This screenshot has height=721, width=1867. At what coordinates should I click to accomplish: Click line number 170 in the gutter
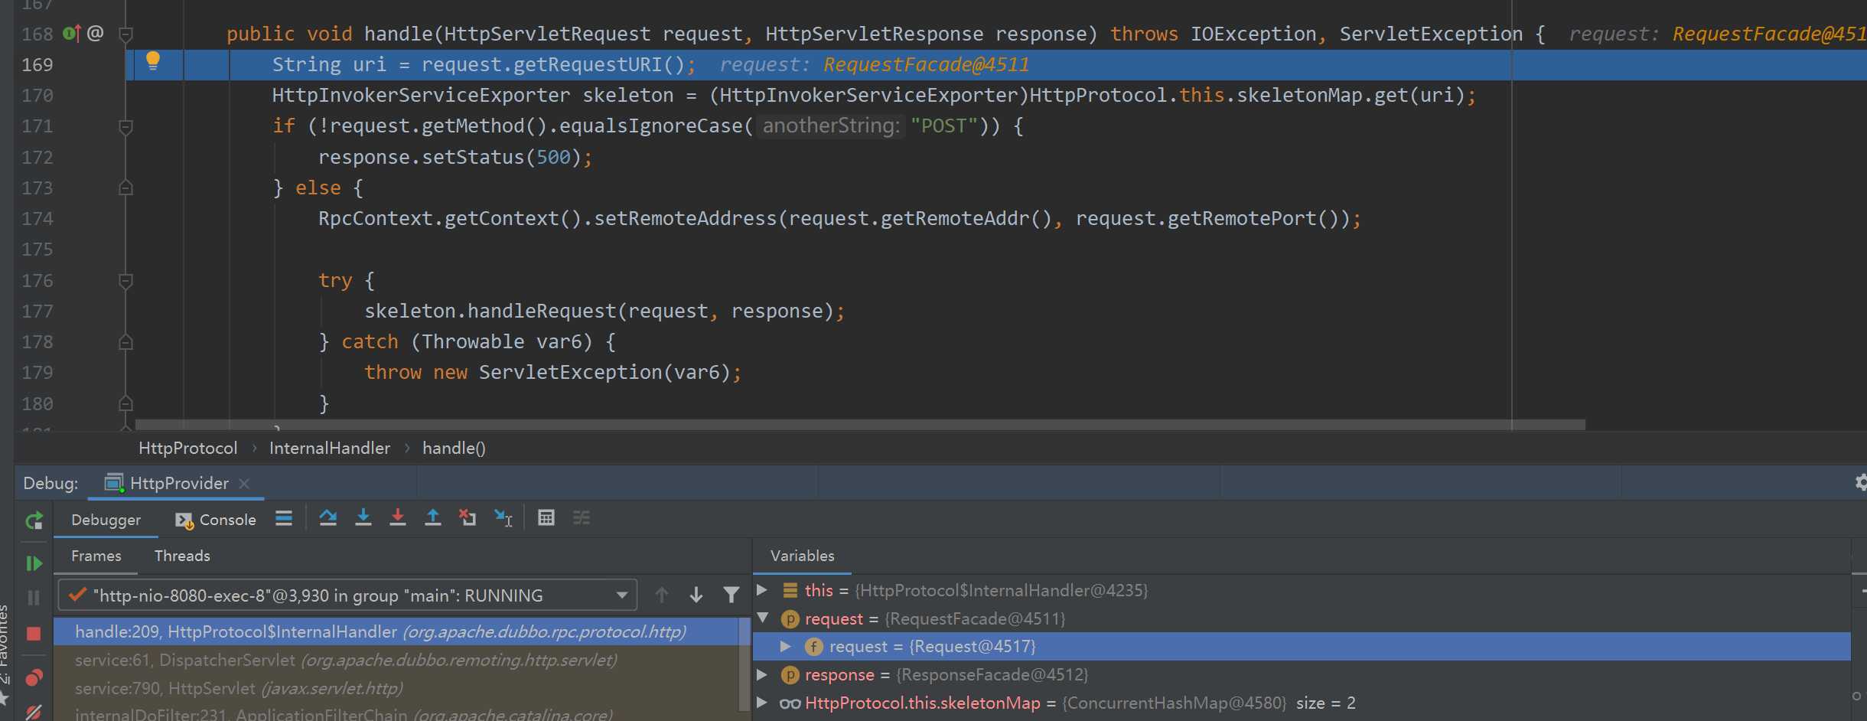pos(37,96)
